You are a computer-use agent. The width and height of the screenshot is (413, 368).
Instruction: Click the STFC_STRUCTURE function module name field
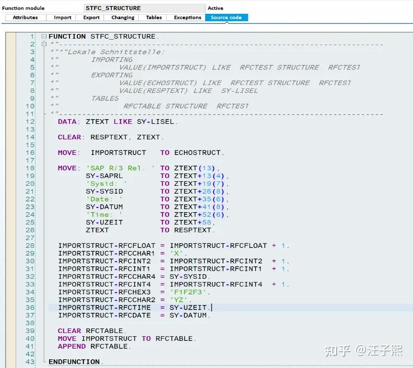tap(144, 7)
